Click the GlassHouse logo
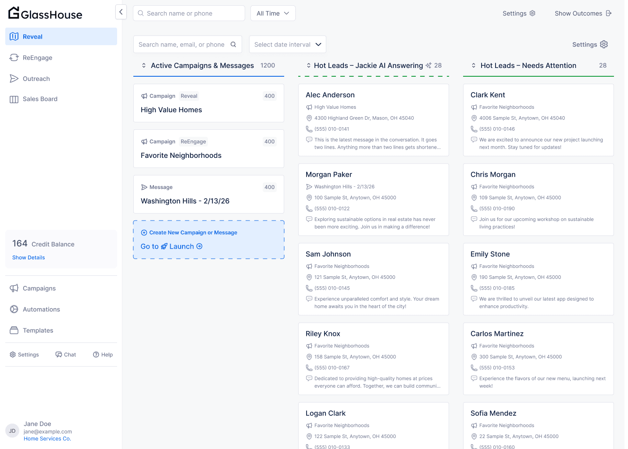Screen dimensions: 628x449 (x=45, y=14)
